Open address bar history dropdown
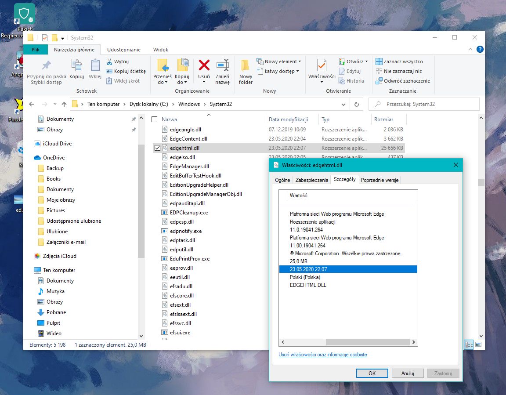This screenshot has height=395, width=506. [343, 104]
